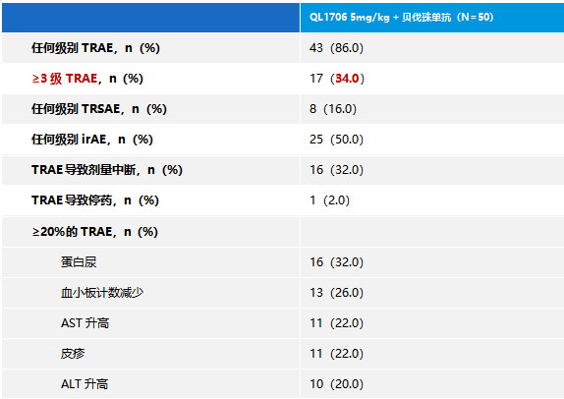Click the ALT 升高 row label
Viewport: 564px width, 399px height.
point(85,384)
